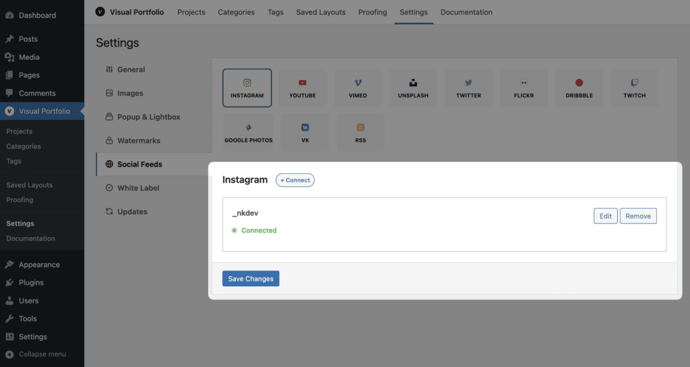Image resolution: width=690 pixels, height=367 pixels.
Task: Click the Save Changes button
Action: pyautogui.click(x=251, y=279)
